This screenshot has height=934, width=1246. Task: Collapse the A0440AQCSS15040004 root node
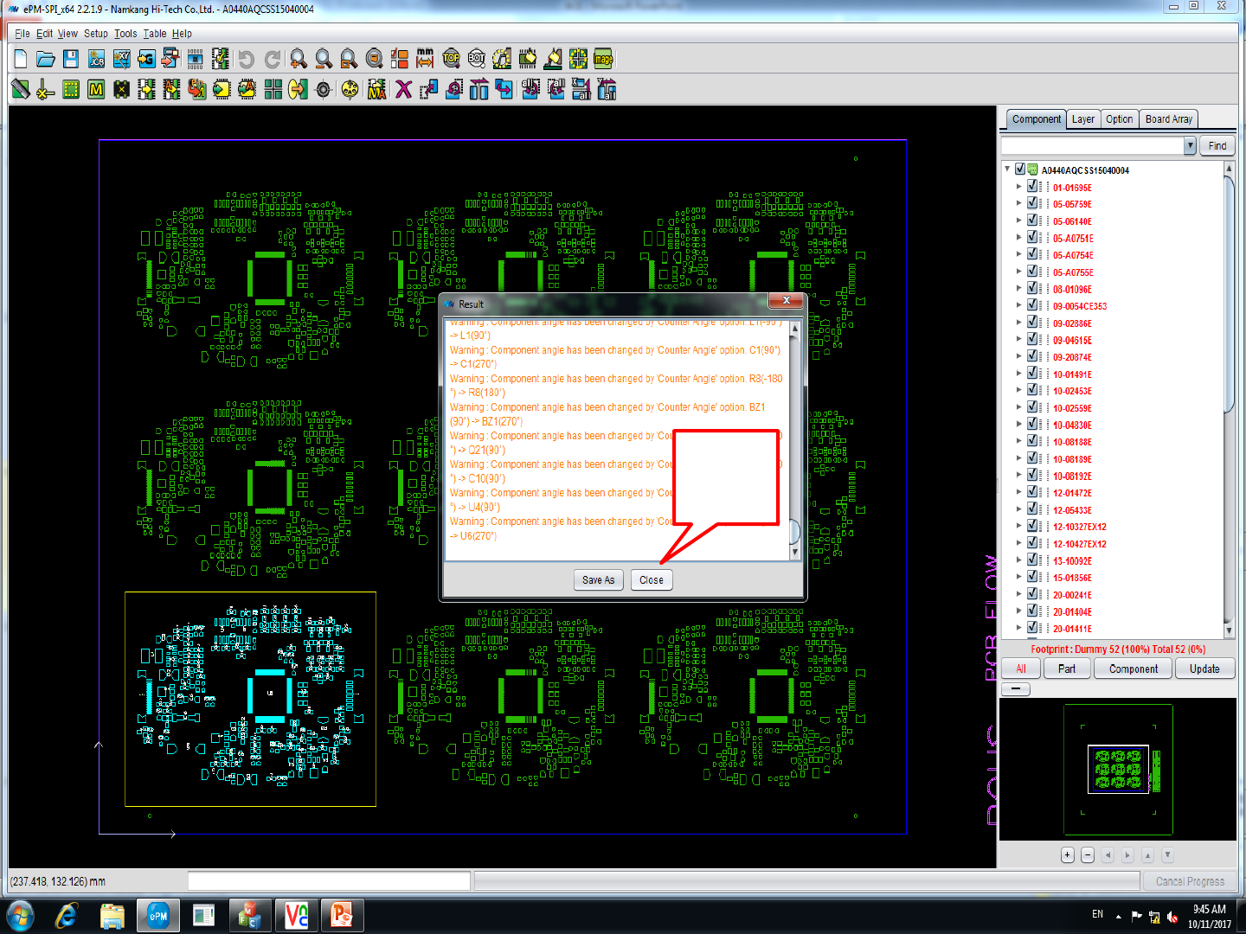click(1007, 170)
